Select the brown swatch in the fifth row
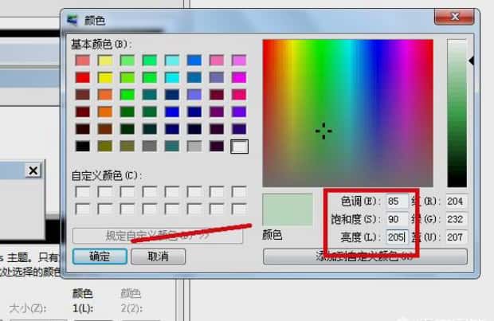This screenshot has width=494, height=321. [105, 129]
